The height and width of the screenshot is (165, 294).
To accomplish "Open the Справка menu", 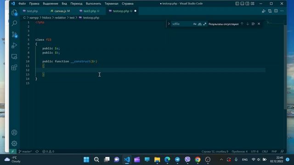I will pyautogui.click(x=128, y=4).
